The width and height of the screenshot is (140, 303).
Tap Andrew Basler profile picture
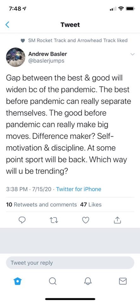click(16, 57)
